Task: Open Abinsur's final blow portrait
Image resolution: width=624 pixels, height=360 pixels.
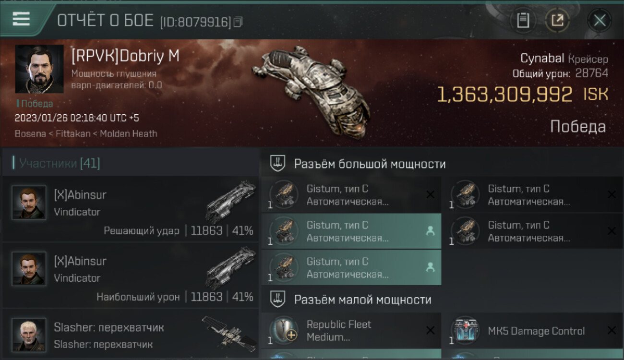Action: [29, 203]
